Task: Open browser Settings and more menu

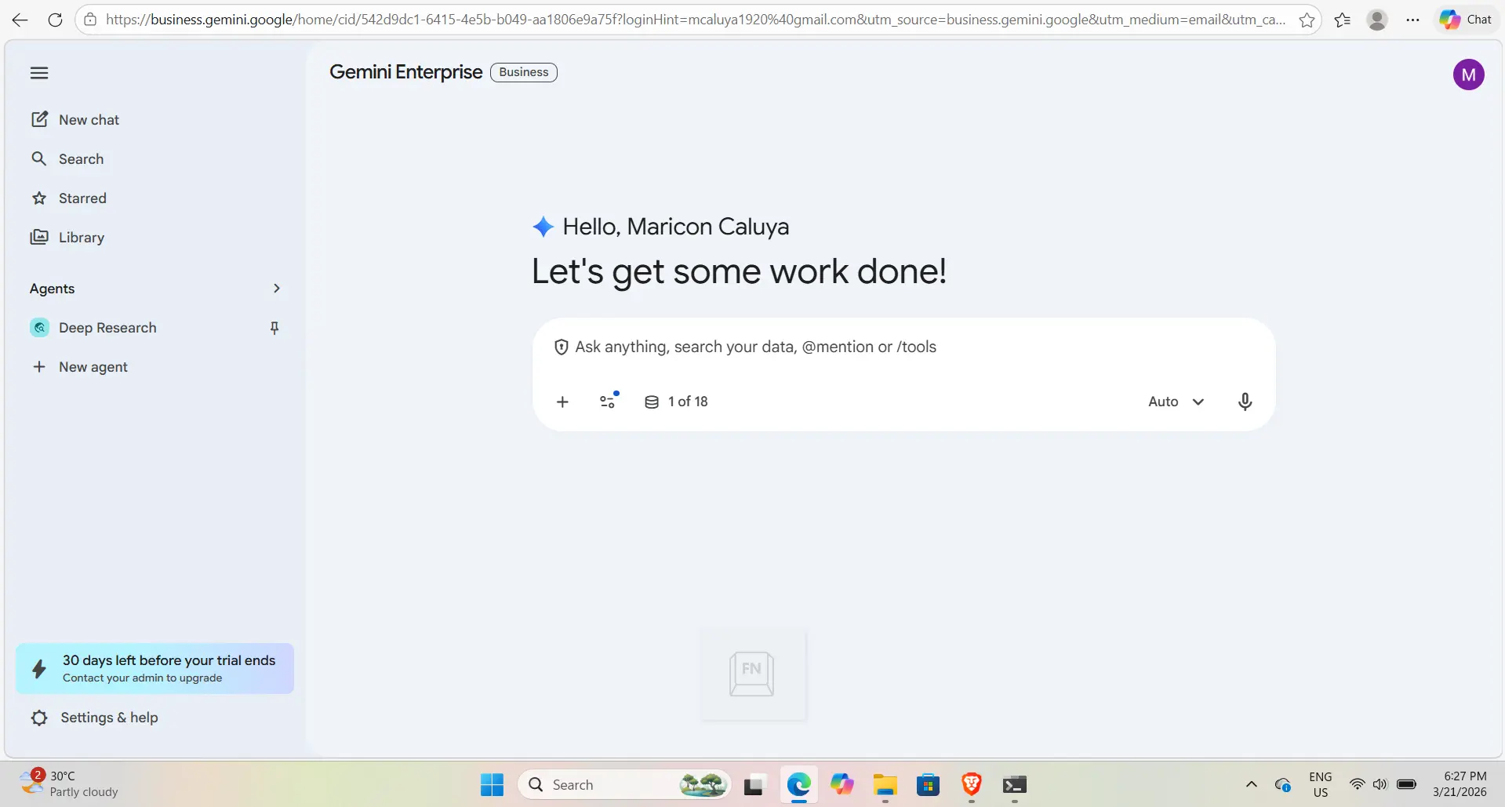Action: click(1412, 20)
